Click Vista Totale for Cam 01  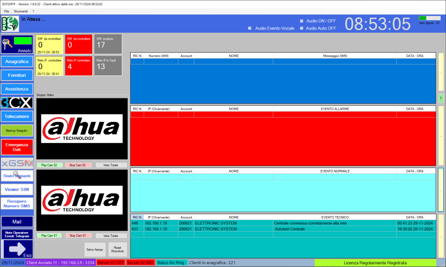point(111,236)
